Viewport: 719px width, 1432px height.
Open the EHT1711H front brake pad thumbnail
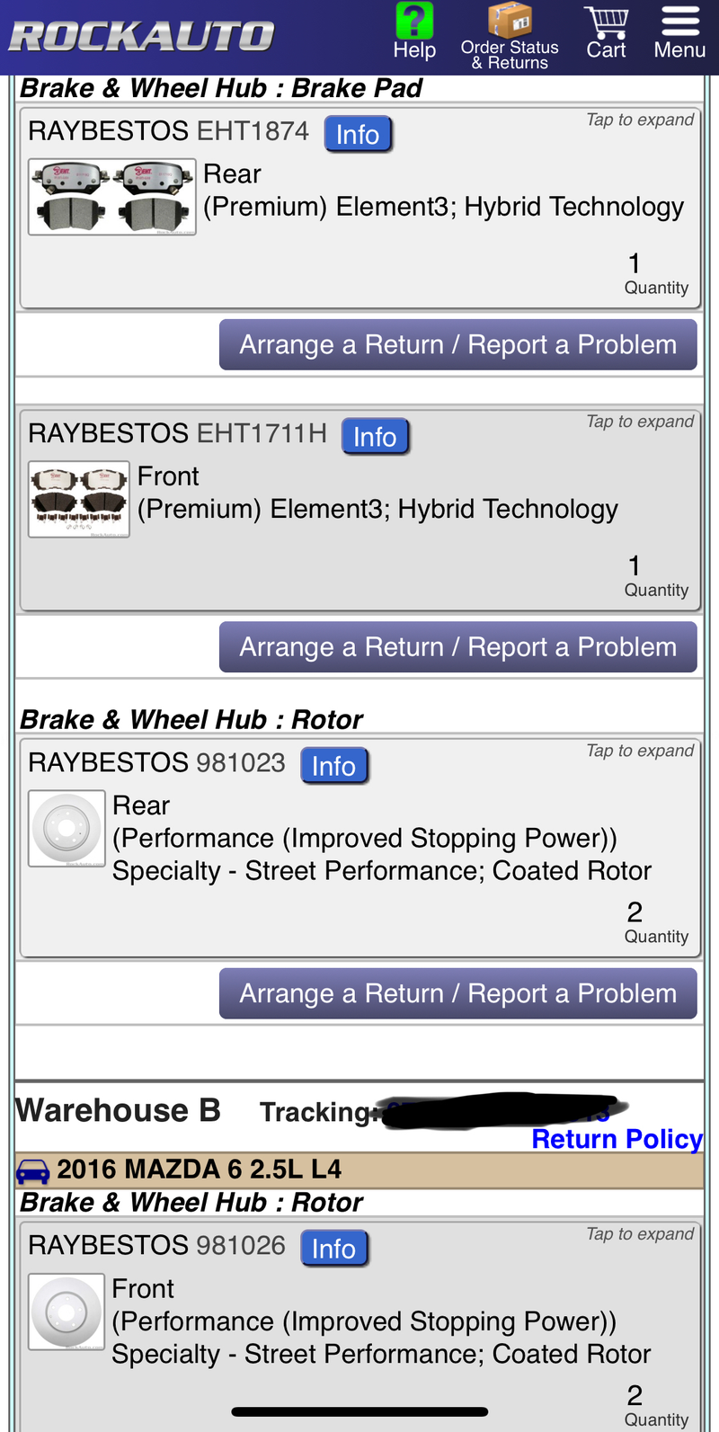coord(79,499)
